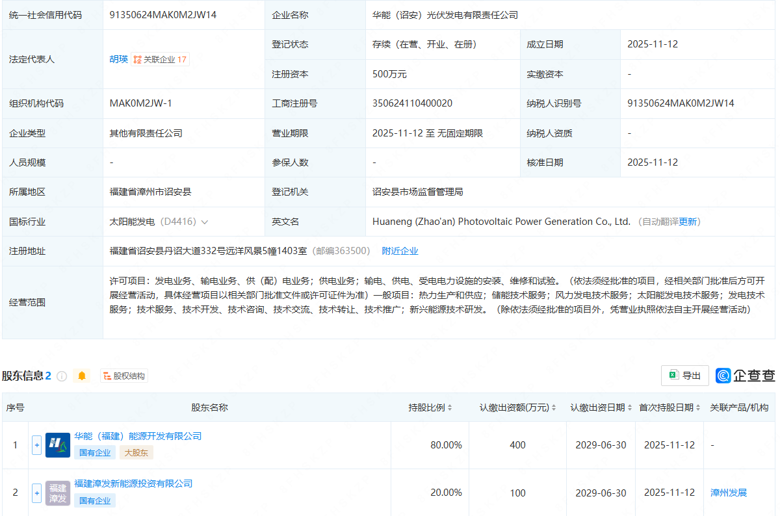Open the 股权结构 equity structure view
The height and width of the screenshot is (516, 780).
[124, 376]
